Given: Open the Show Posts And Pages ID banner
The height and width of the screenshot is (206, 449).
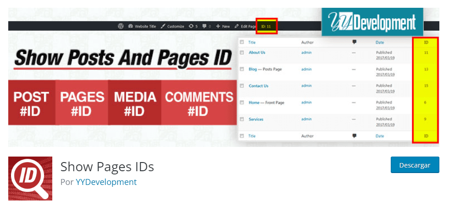Looking at the screenshot, I should [224, 77].
